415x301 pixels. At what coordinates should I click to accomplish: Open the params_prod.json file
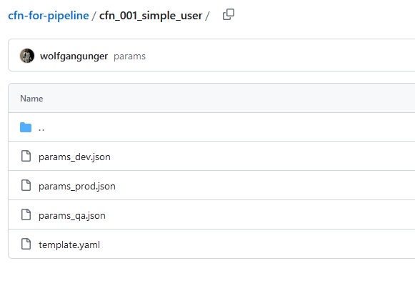[77, 187]
